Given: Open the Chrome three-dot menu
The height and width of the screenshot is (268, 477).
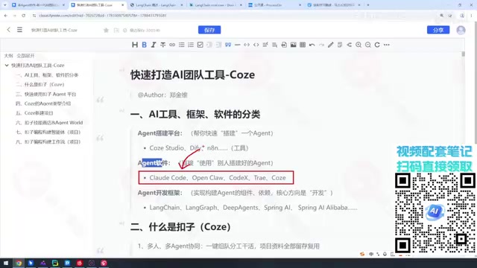Looking at the screenshot, I should click(471, 15).
